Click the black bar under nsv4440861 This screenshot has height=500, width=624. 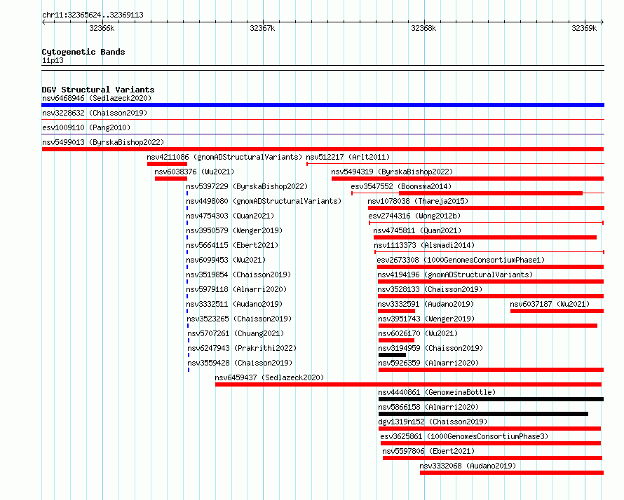[491, 399]
